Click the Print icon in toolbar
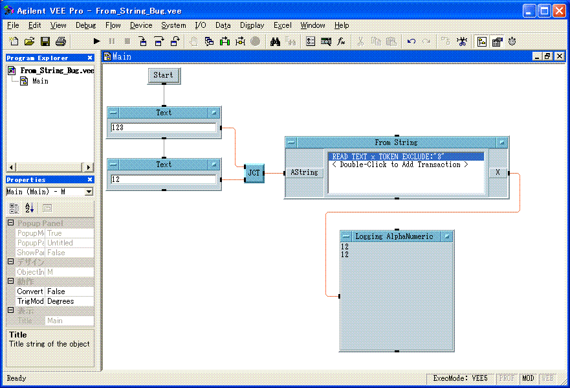Image resolution: width=570 pixels, height=388 pixels. click(61, 41)
